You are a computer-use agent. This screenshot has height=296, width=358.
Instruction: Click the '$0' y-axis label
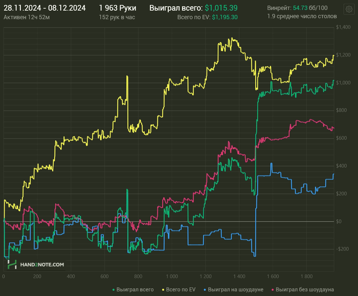339,221
